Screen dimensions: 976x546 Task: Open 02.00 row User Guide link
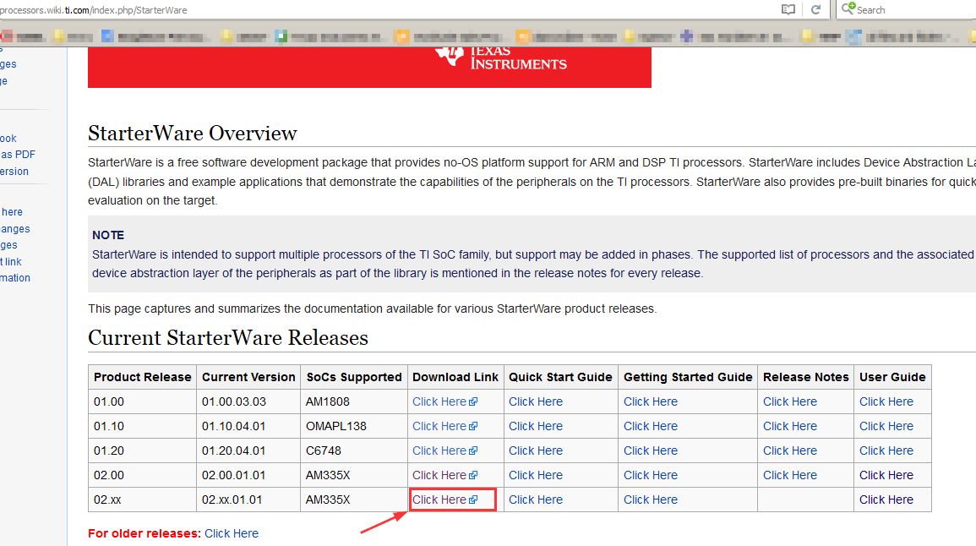pyautogui.click(x=886, y=475)
